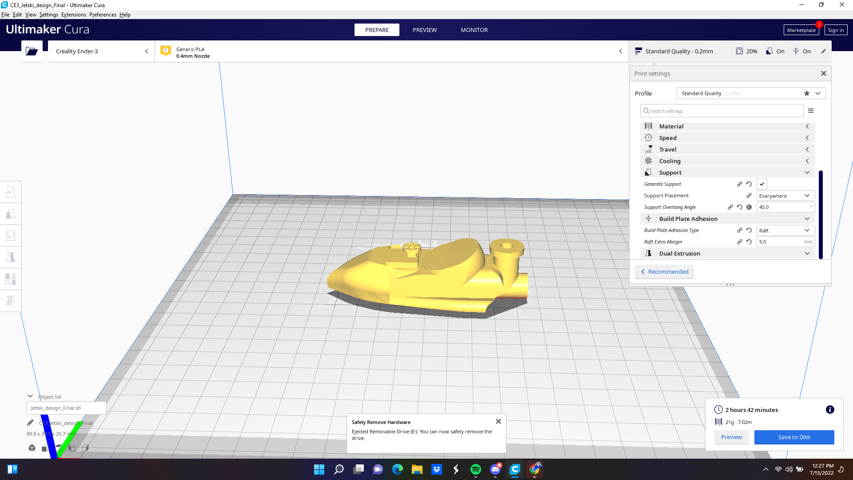Image resolution: width=853 pixels, height=480 pixels.
Task: Click the print settings scrollbar
Action: [x=821, y=214]
